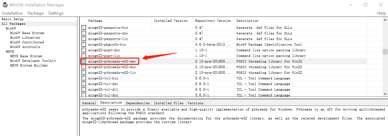Select checkbox beside mingw32-pkginfo-bin
This screenshot has width=388, height=136.
click(84, 44)
